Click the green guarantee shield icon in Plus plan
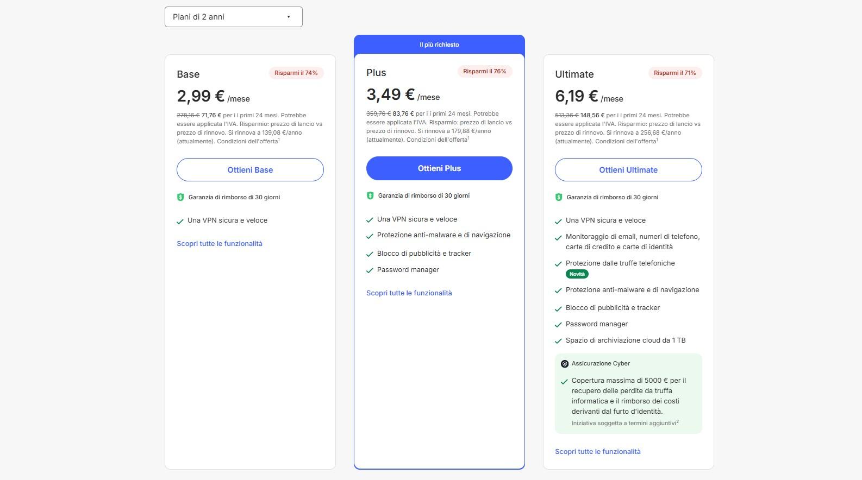The width and height of the screenshot is (862, 480). 370,195
